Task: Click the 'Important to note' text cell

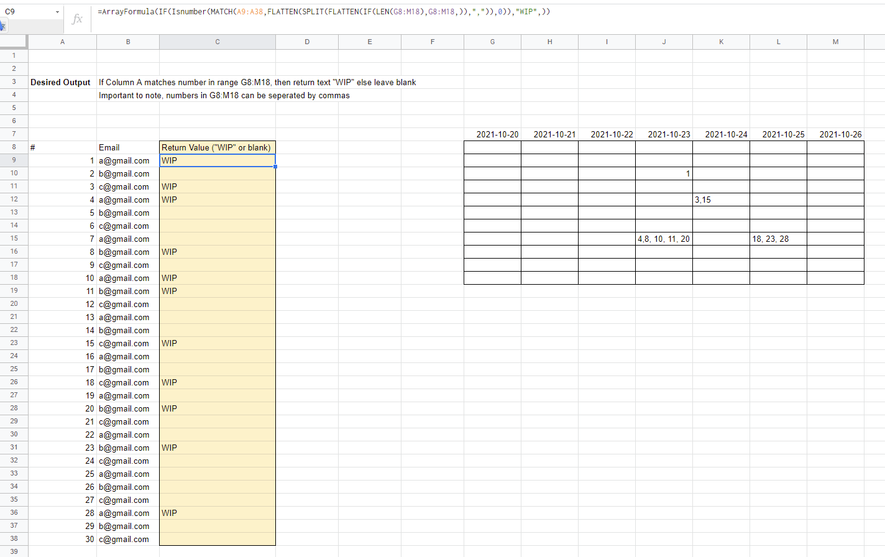Action: (224, 95)
